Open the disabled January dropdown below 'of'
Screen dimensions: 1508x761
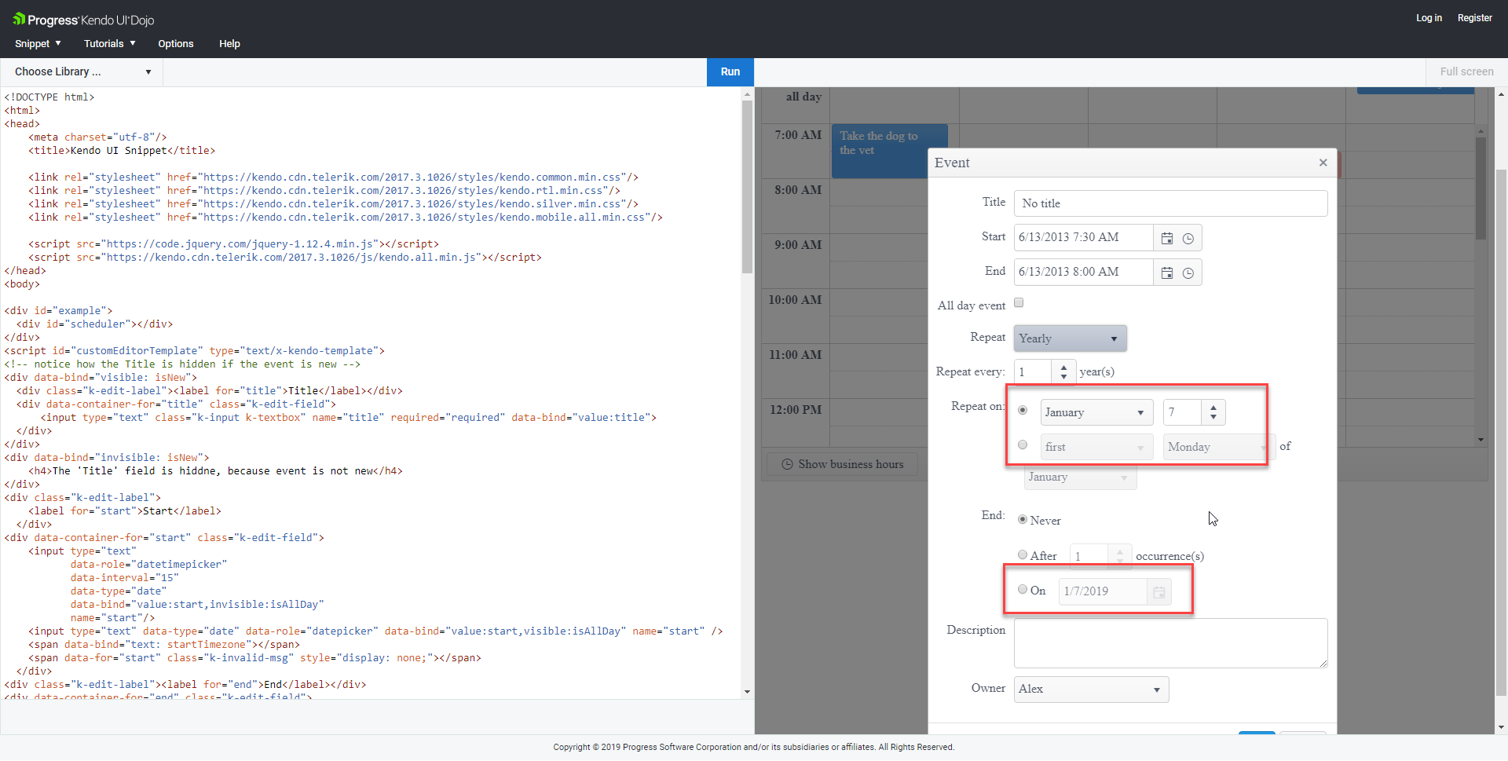tap(1080, 477)
